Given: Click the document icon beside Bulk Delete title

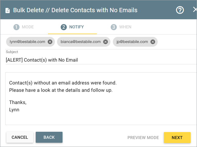Looking at the screenshot, I should [8, 10].
